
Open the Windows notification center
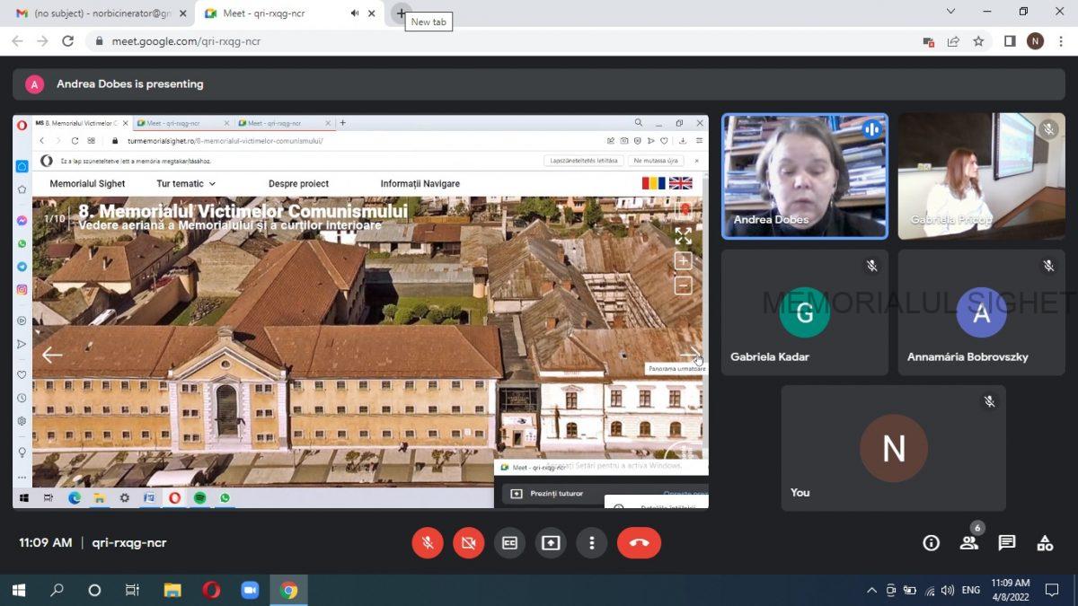(1052, 590)
